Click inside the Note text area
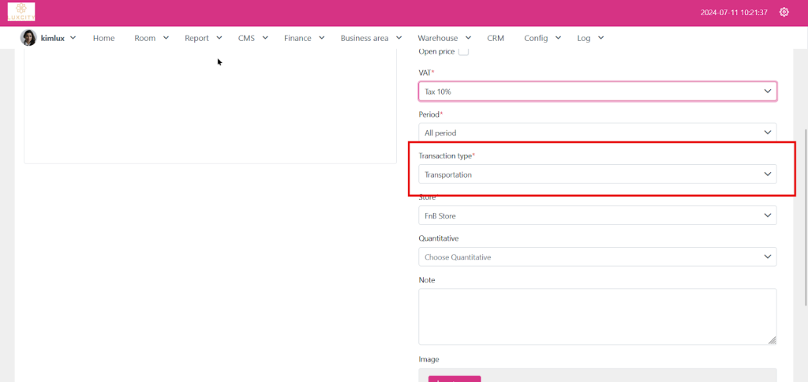The height and width of the screenshot is (382, 808). tap(597, 316)
